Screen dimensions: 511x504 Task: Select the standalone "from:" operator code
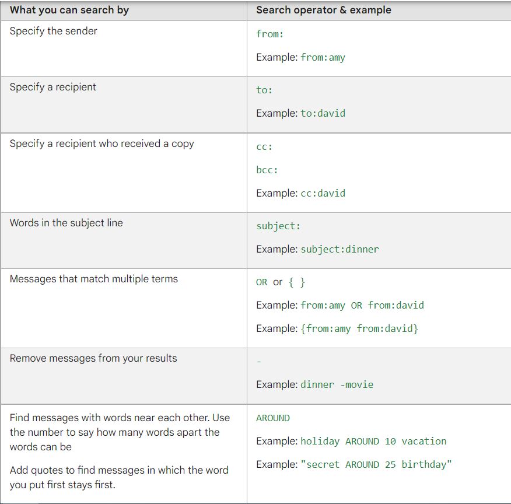point(269,34)
